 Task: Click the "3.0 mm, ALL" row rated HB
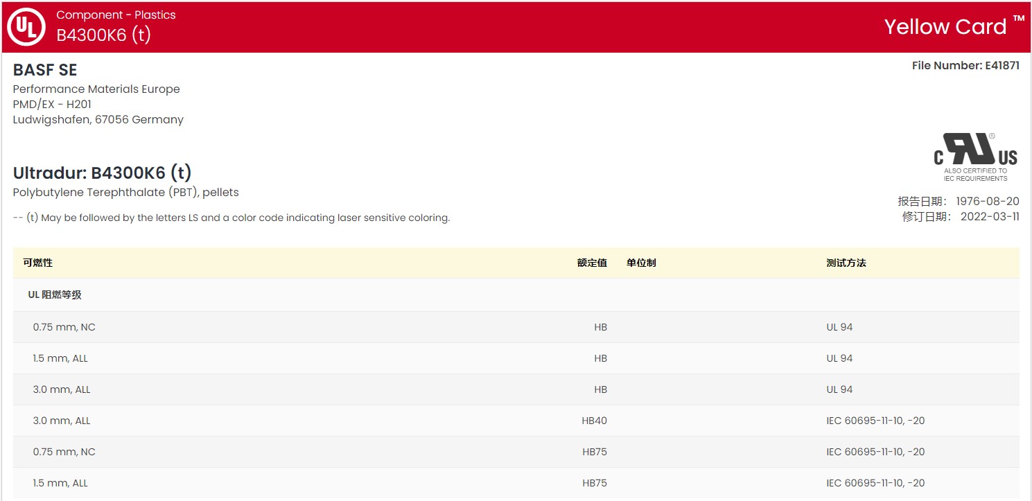[516, 389]
